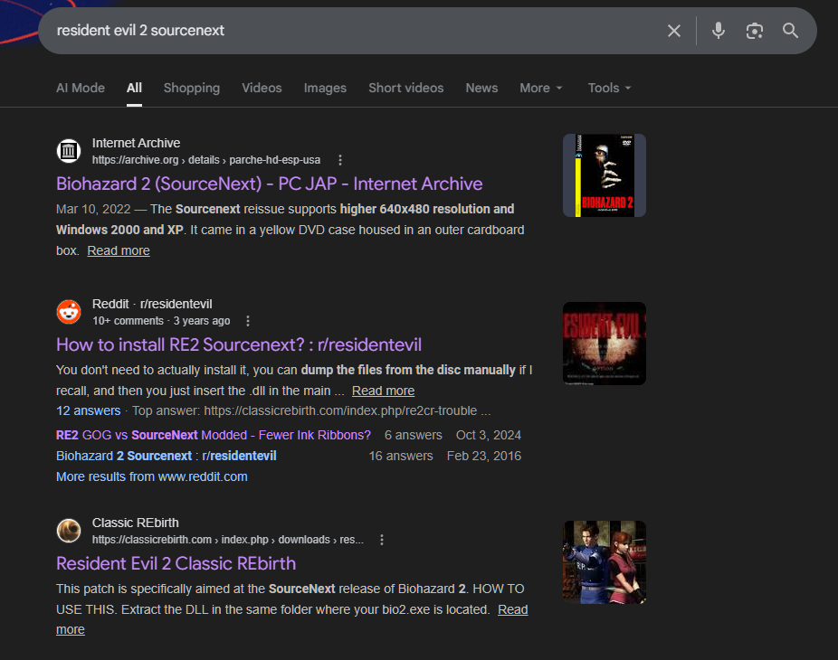
Task: Open options menu for Reddit result
Action: tap(247, 321)
